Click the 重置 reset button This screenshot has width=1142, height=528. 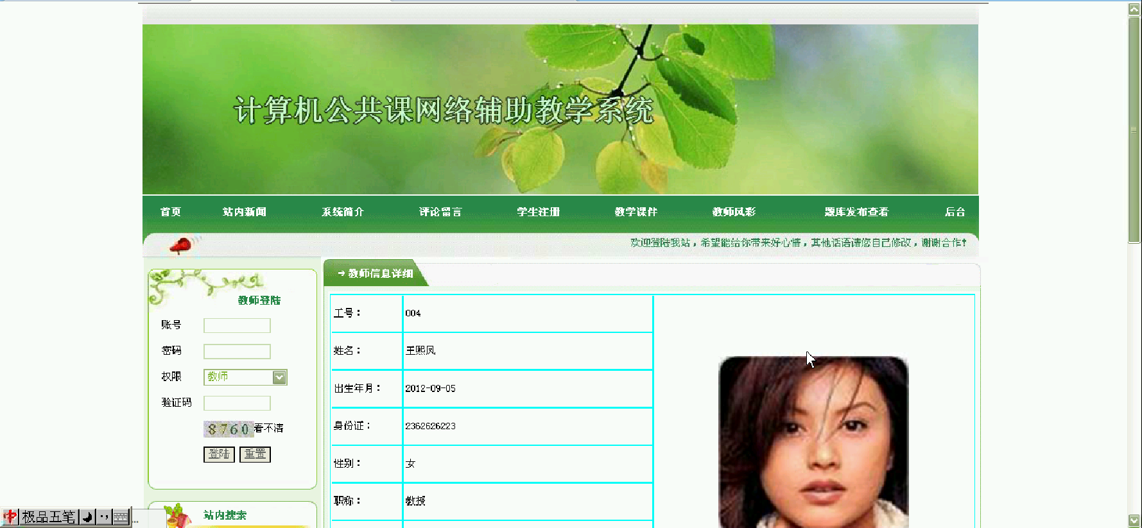click(x=255, y=454)
